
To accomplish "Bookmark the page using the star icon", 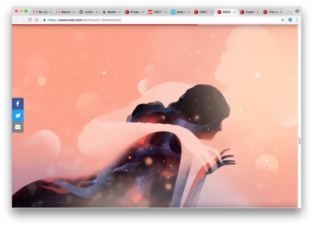I will tap(282, 20).
